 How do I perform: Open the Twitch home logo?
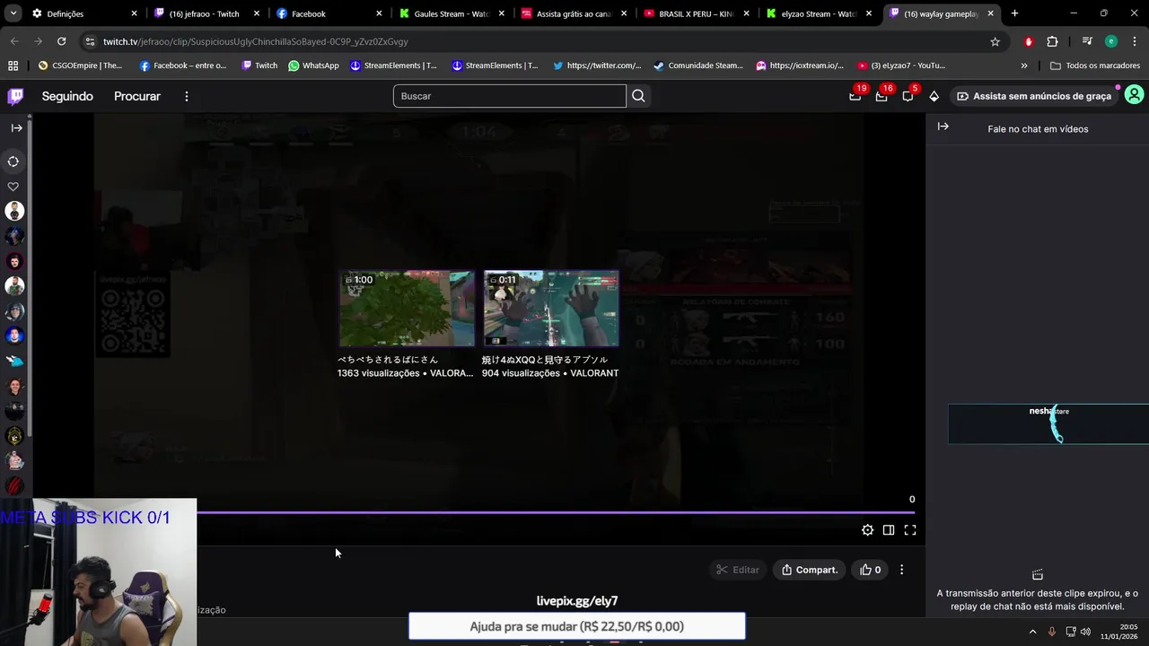click(x=16, y=96)
